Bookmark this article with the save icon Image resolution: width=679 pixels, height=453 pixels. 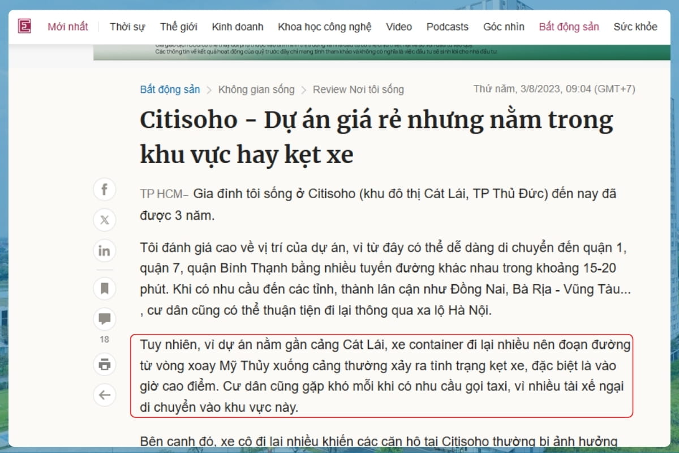pyautogui.click(x=104, y=289)
